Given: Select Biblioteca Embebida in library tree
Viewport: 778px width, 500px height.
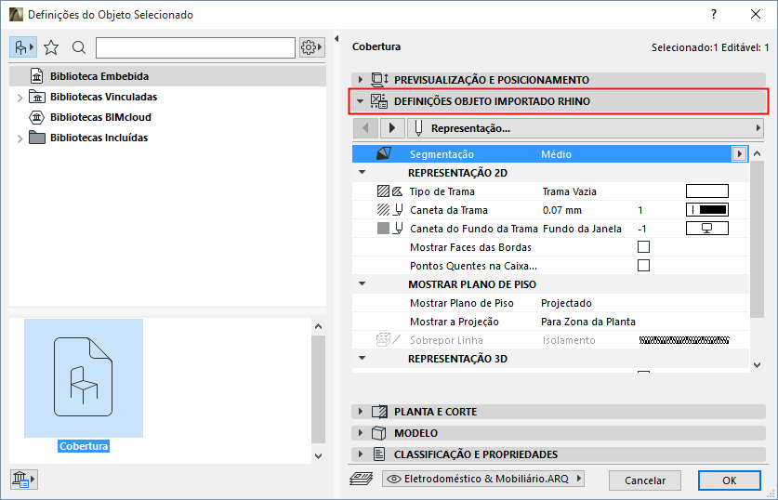Looking at the screenshot, I should pyautogui.click(x=167, y=76).
